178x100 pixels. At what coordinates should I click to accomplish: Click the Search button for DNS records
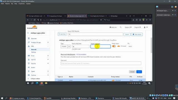click(127, 34)
